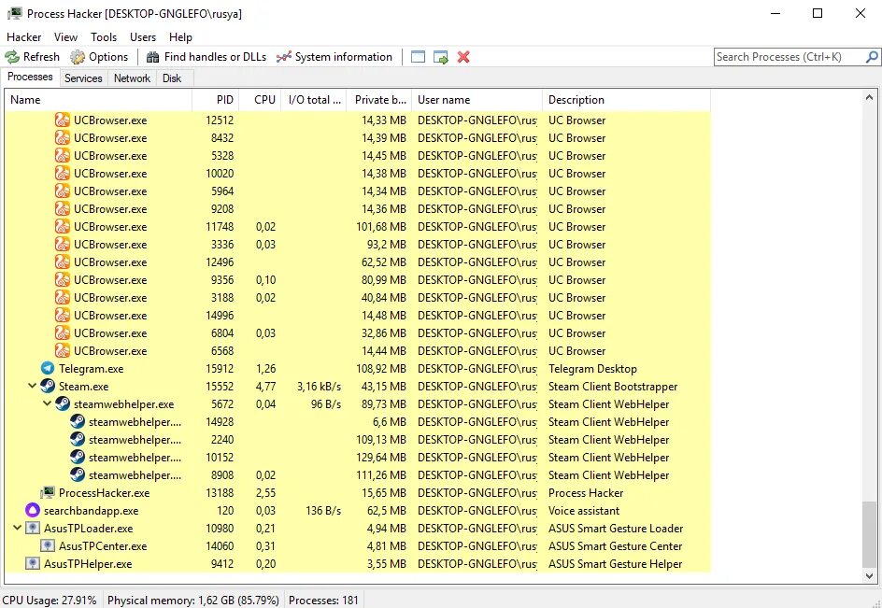Select the UCBrowser.exe row with PID 14996
The height and width of the screenshot is (608, 882).
point(358,316)
